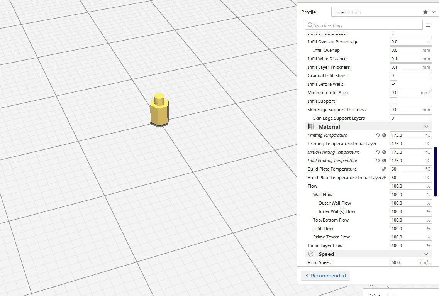Edit Inner Wall(s) Flow percentage
Image resolution: width=439 pixels, height=296 pixels.
(x=410, y=211)
